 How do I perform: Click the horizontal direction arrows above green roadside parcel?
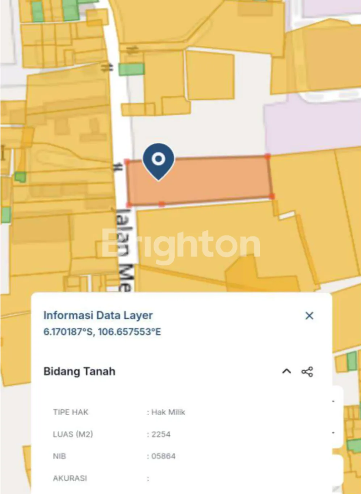coord(132,50)
